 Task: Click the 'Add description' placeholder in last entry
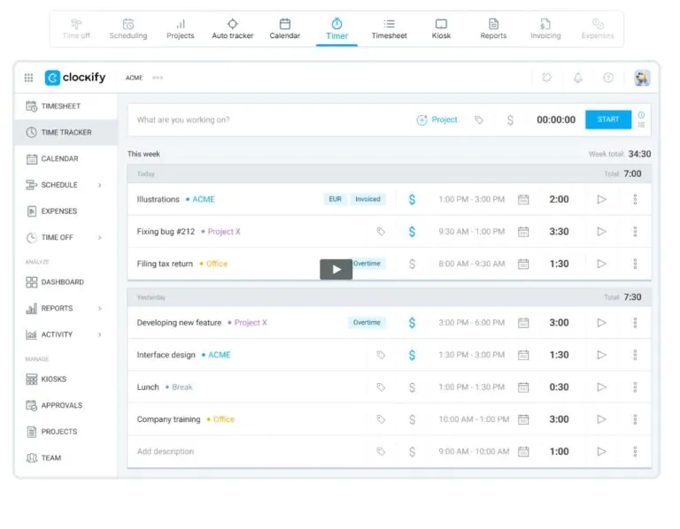point(166,451)
